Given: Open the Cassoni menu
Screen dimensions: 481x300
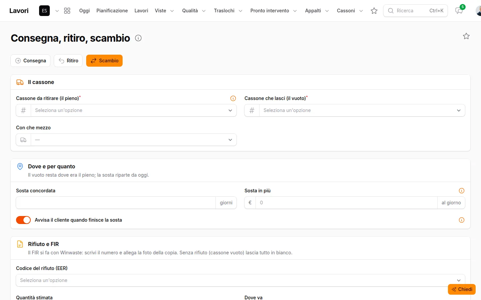Looking at the screenshot, I should 350,11.
